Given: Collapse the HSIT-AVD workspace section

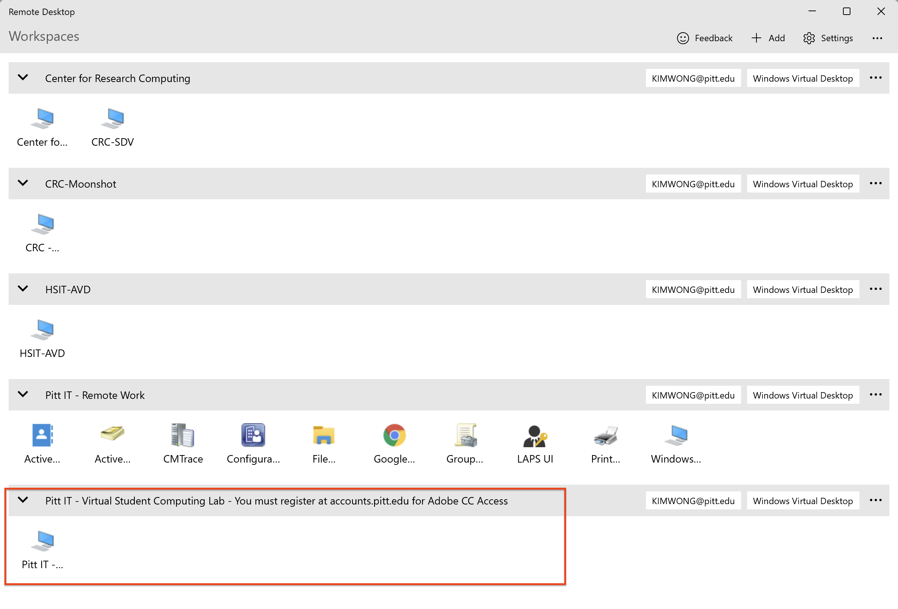Looking at the screenshot, I should [23, 289].
